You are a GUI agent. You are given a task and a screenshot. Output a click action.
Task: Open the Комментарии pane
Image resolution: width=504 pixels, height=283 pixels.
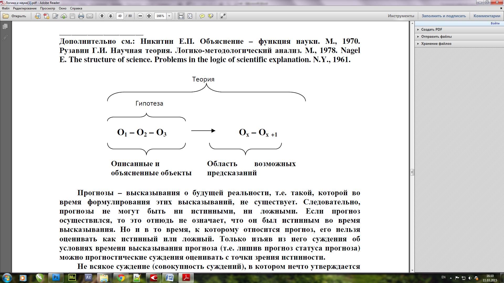(487, 16)
